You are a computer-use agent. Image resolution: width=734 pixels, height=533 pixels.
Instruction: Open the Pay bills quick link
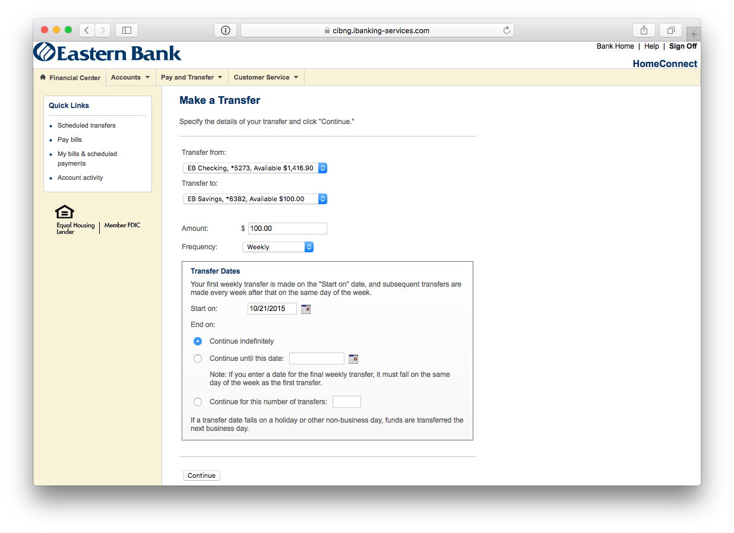pyautogui.click(x=69, y=139)
